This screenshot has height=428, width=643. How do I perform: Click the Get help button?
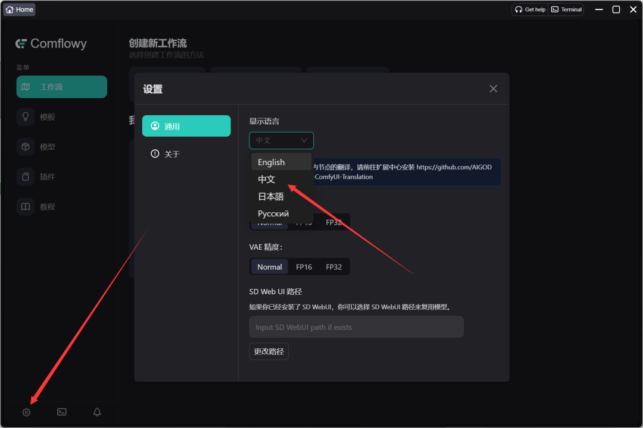530,9
